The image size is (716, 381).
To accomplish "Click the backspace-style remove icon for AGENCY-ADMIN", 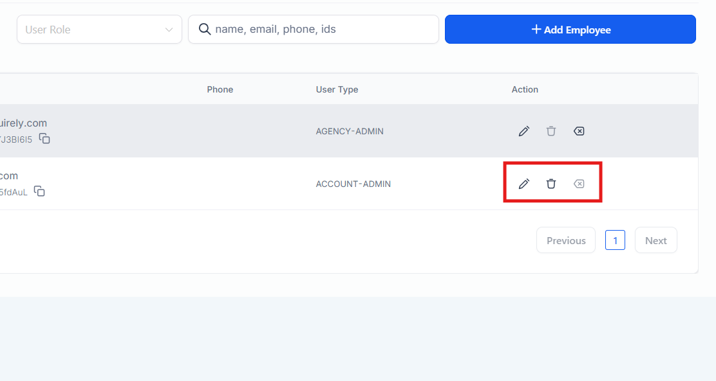I will (x=579, y=131).
